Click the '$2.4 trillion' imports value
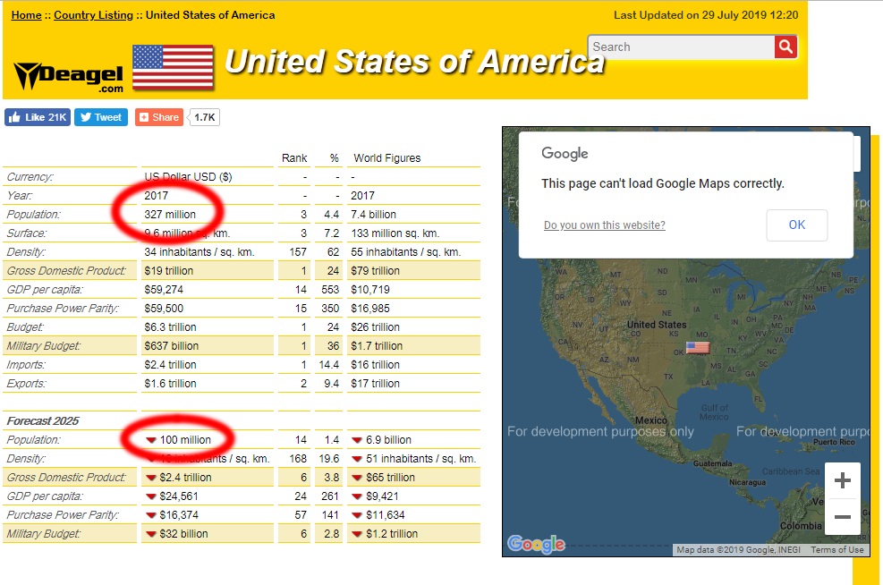Screen dimensions: 883x585 (x=170, y=365)
